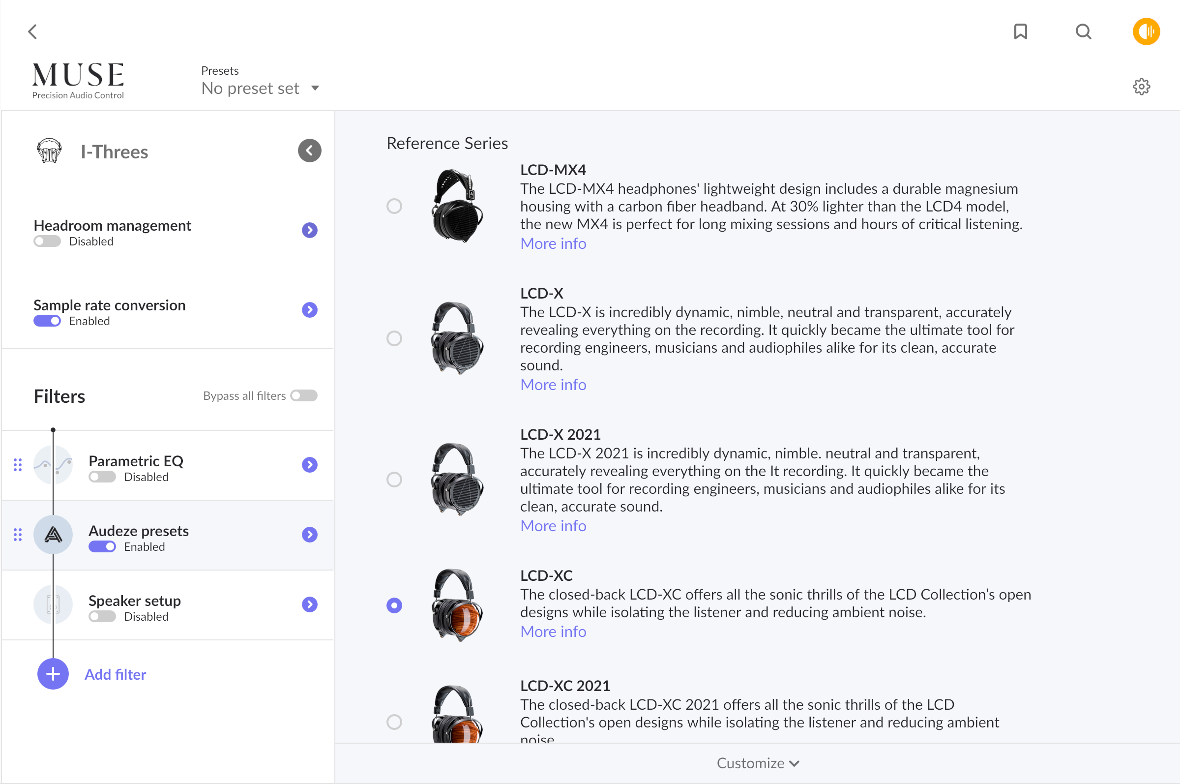The image size is (1180, 784).
Task: Click the orange audio profile icon
Action: pyautogui.click(x=1146, y=31)
